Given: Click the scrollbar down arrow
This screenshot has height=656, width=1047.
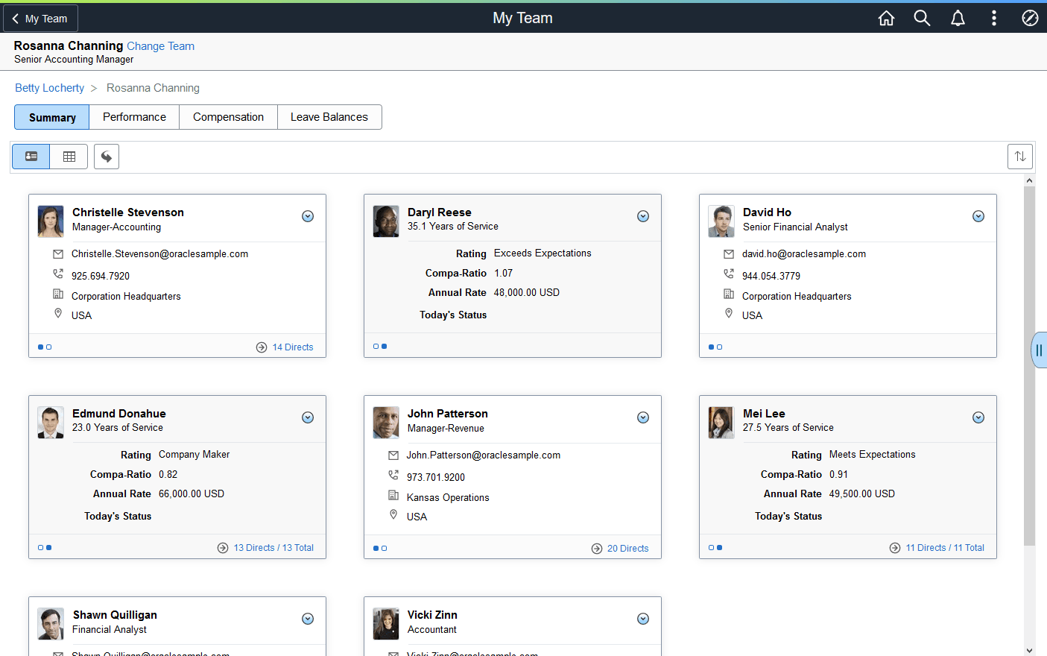Looking at the screenshot, I should coord(1029,650).
